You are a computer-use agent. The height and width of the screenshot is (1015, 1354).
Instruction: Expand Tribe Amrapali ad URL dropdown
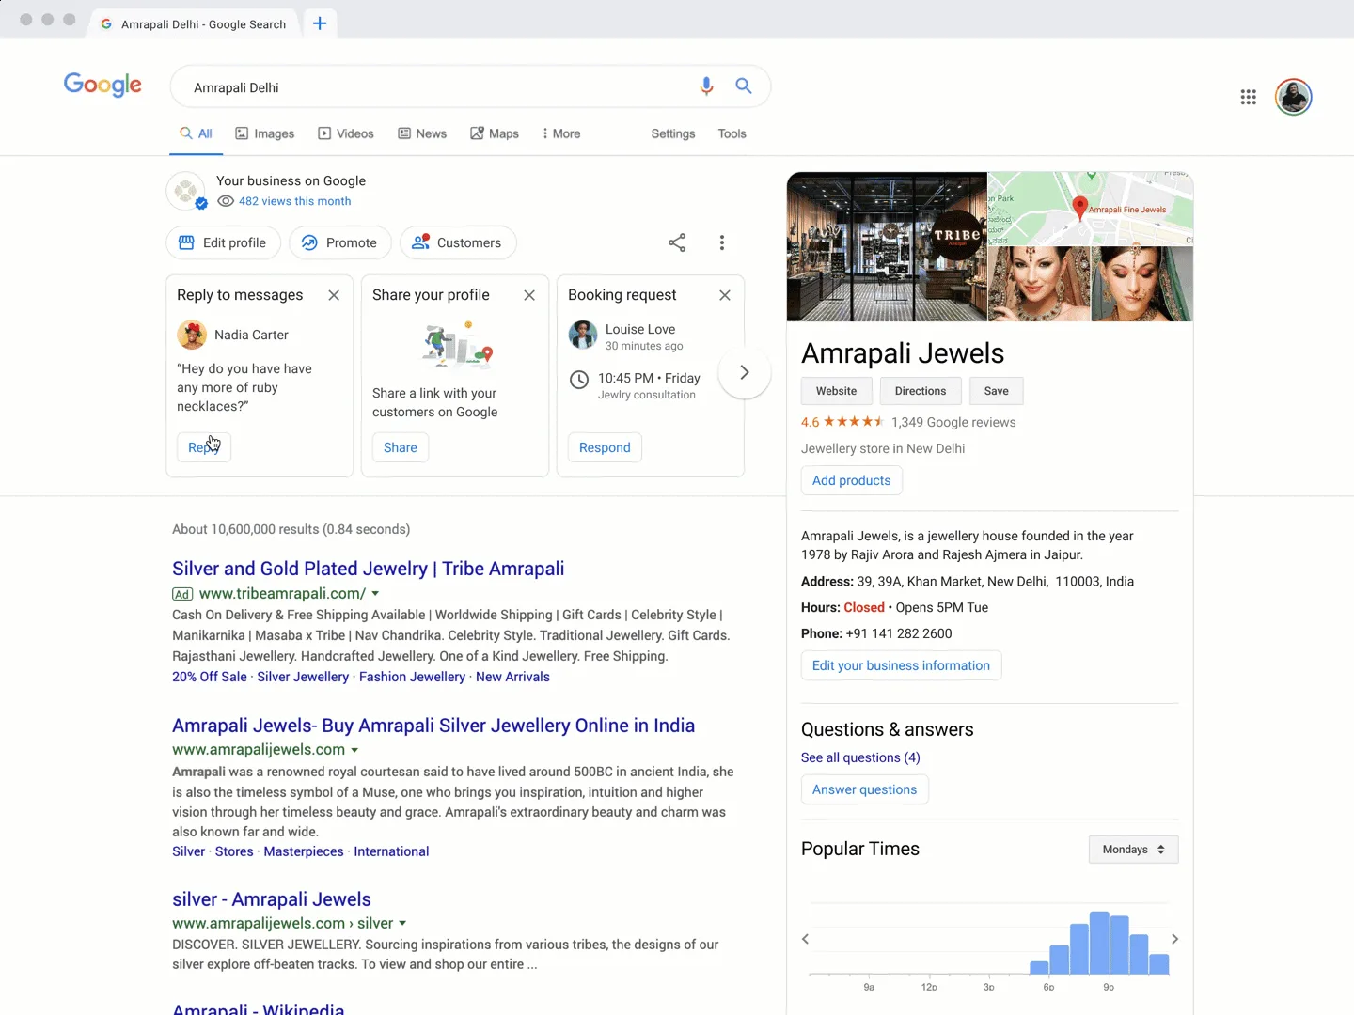click(x=375, y=594)
